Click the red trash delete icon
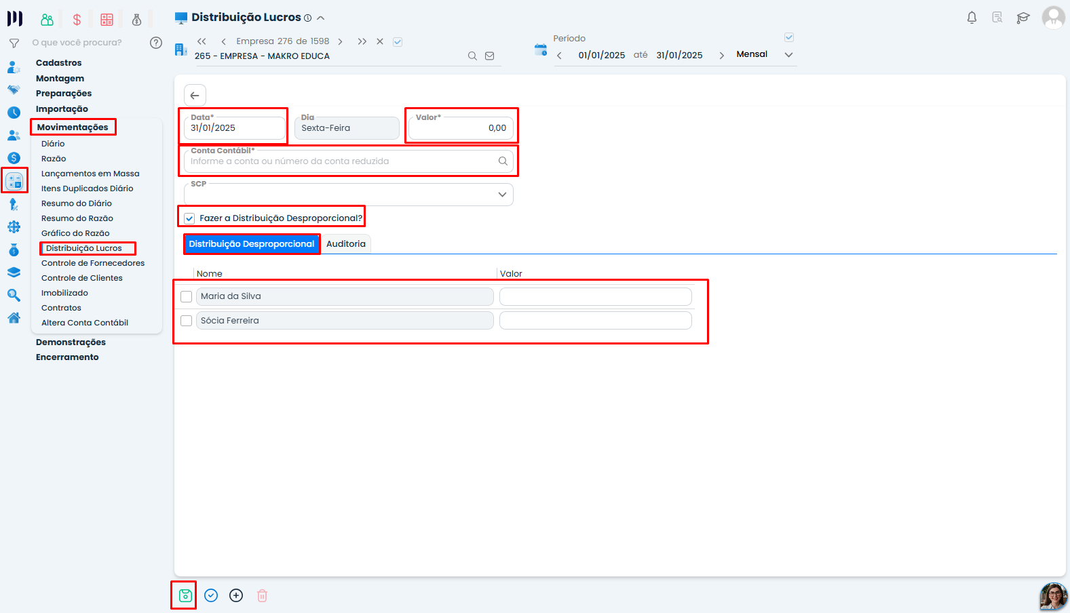The height and width of the screenshot is (613, 1070). pos(262,595)
